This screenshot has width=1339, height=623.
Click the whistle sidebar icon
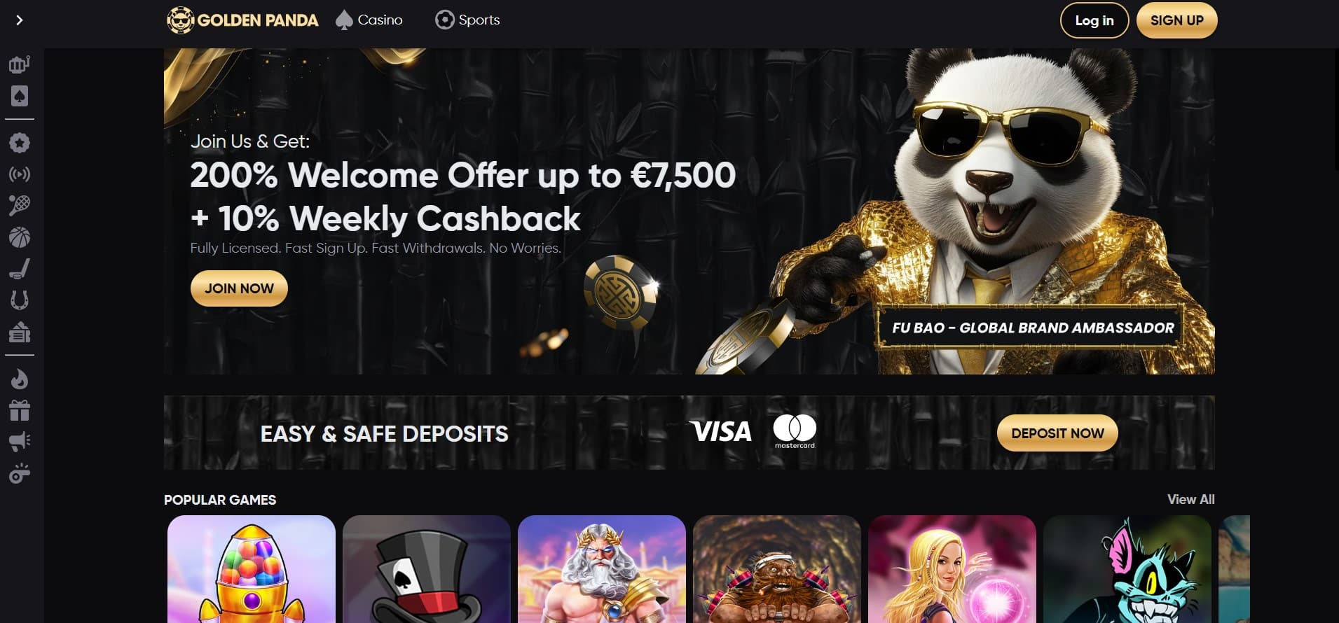[x=20, y=474]
